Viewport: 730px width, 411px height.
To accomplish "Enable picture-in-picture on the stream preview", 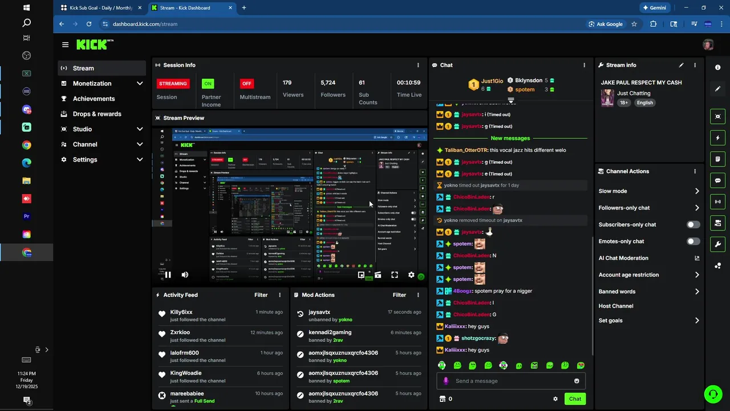I will 361,275.
